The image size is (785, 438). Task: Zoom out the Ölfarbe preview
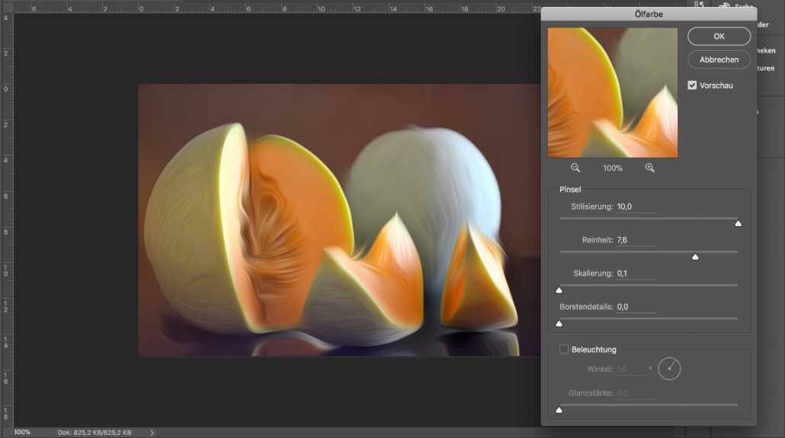pyautogui.click(x=575, y=168)
